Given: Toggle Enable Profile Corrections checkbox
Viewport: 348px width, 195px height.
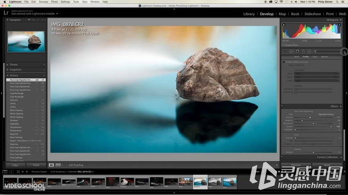Looking at the screenshot, I should [x=284, y=62].
